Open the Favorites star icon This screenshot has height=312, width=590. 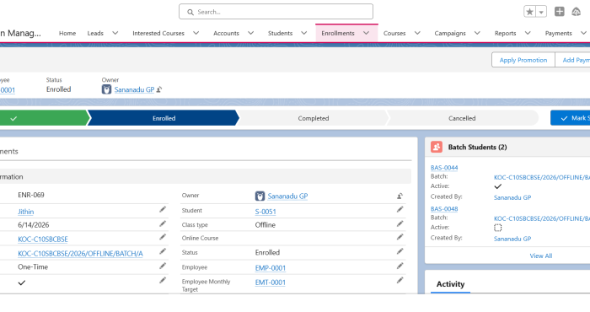[529, 12]
